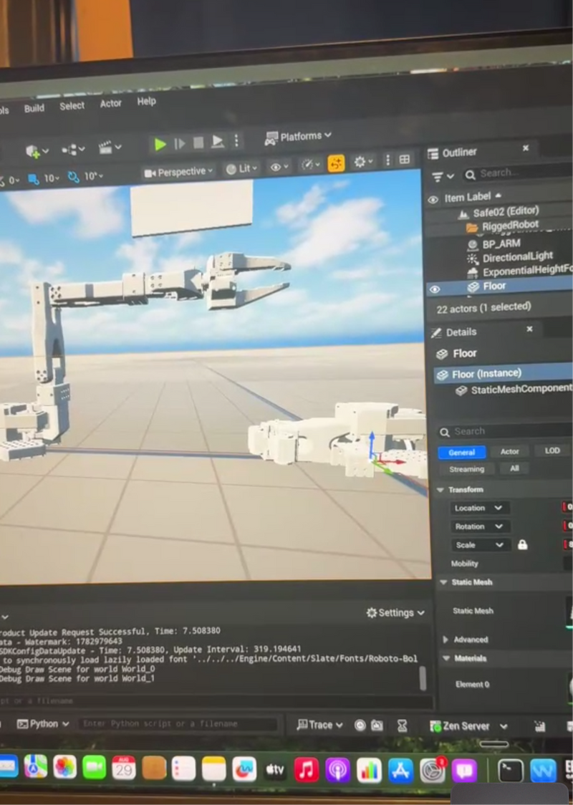The image size is (573, 805).
Task: Open the Lit view mode dropdown
Action: (x=241, y=169)
